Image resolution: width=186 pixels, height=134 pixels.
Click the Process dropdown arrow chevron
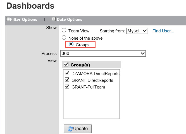point(143,53)
